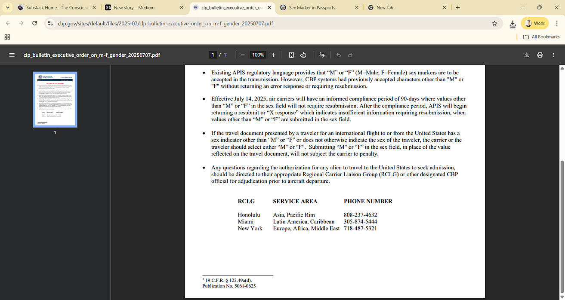Viewport: 565px width, 300px height.
Task: Select page 1 thumbnail in sidebar
Action: [55, 99]
